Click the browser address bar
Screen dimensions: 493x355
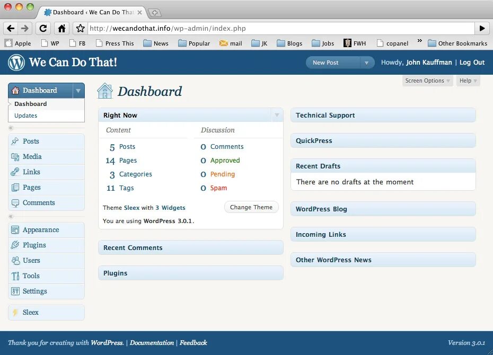click(x=281, y=29)
